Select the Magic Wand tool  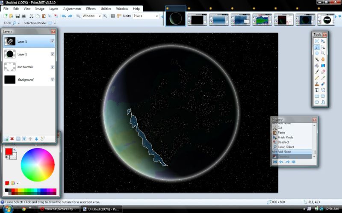[x=317, y=59]
